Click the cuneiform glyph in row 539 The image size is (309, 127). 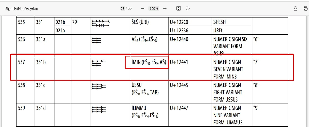tap(99, 110)
